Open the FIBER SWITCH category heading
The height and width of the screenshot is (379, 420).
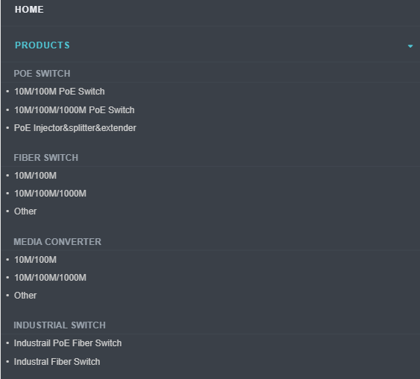point(46,158)
